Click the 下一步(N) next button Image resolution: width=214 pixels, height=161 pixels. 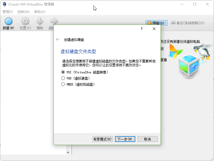point(125,139)
